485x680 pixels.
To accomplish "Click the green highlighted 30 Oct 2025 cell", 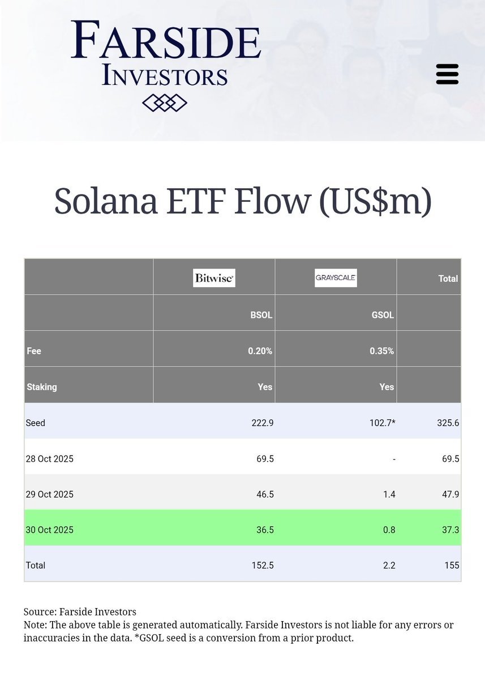I will pyautogui.click(x=50, y=530).
